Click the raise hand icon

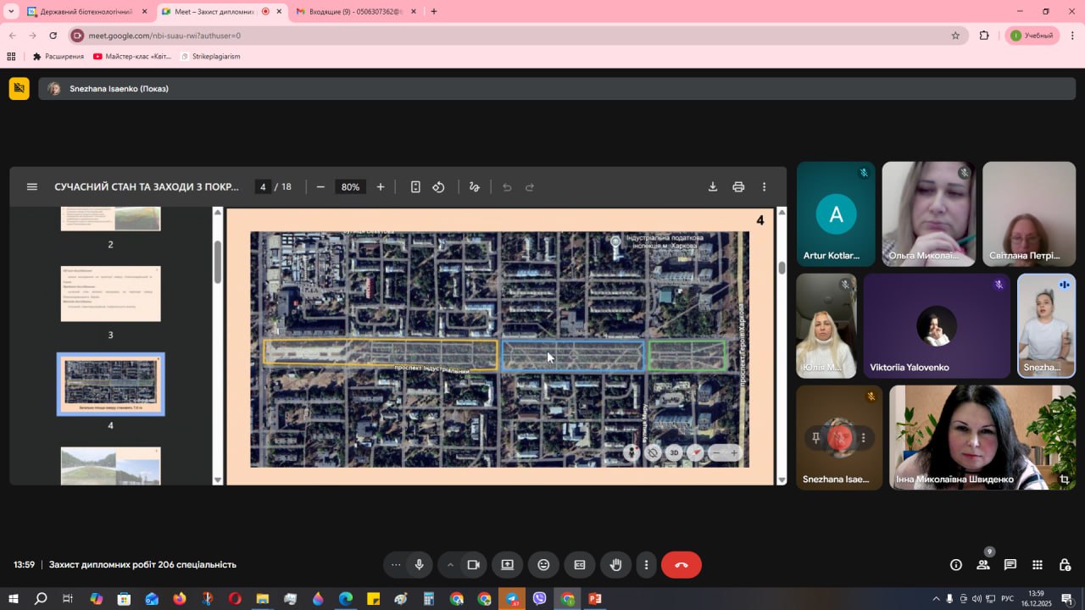coord(616,565)
